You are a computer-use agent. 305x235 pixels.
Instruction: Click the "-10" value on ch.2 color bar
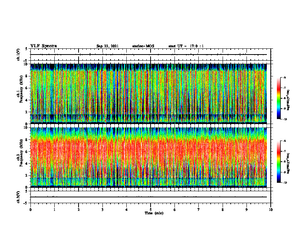click(x=285, y=183)
